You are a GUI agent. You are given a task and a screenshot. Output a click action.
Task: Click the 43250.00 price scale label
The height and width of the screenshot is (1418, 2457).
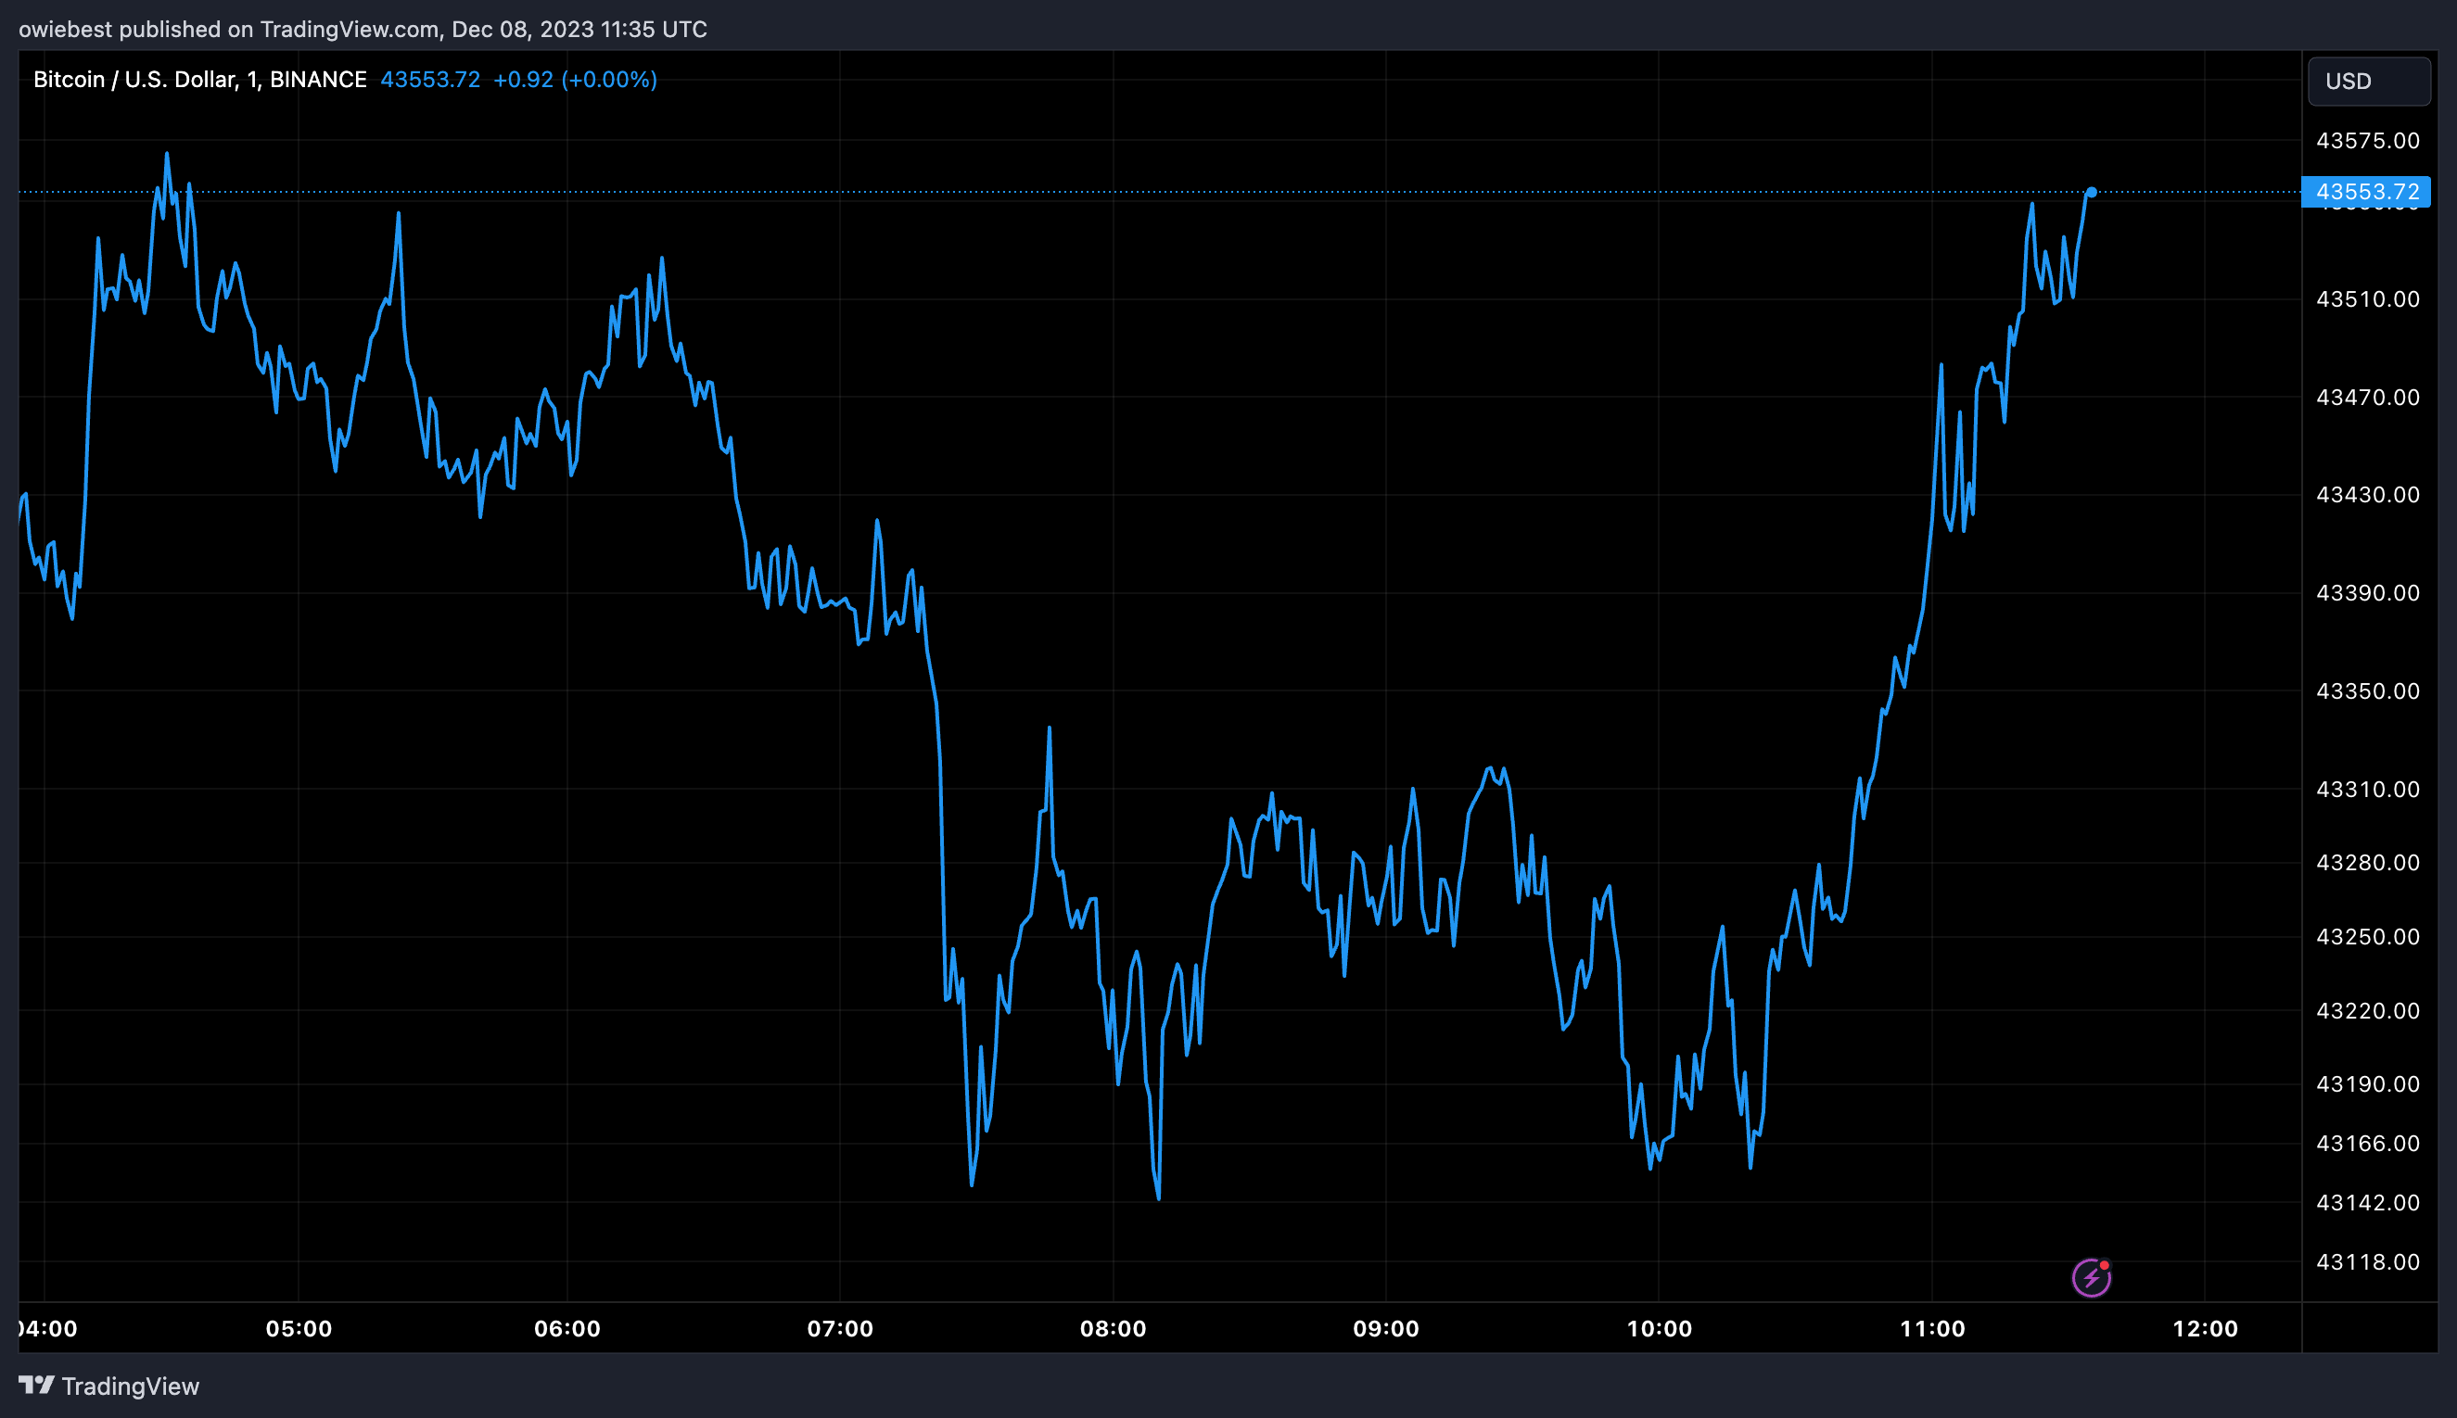(2366, 937)
